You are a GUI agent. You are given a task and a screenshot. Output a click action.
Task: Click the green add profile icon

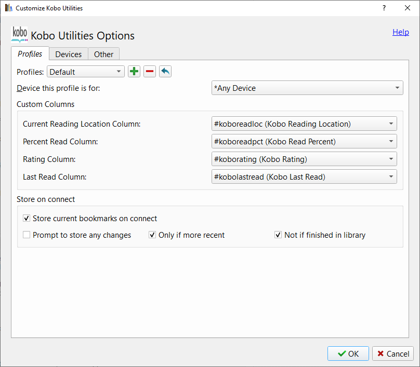pos(134,72)
